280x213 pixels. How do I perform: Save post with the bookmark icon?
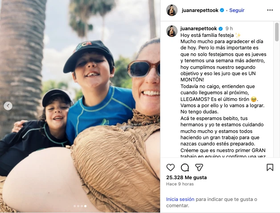click(270, 167)
